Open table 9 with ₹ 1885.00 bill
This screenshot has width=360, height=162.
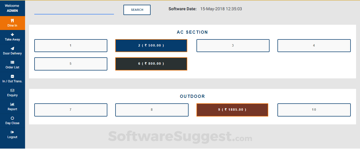[x=232, y=110]
